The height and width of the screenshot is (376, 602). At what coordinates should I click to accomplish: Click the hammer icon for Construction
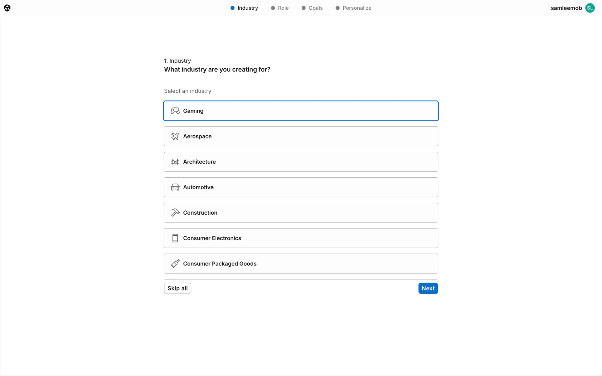coord(175,213)
